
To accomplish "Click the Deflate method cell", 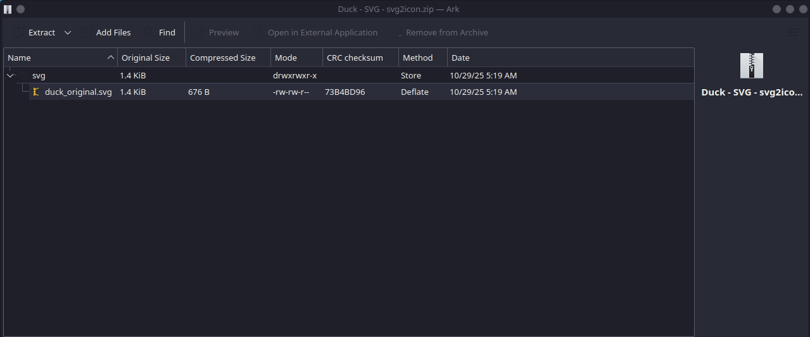I will (415, 92).
